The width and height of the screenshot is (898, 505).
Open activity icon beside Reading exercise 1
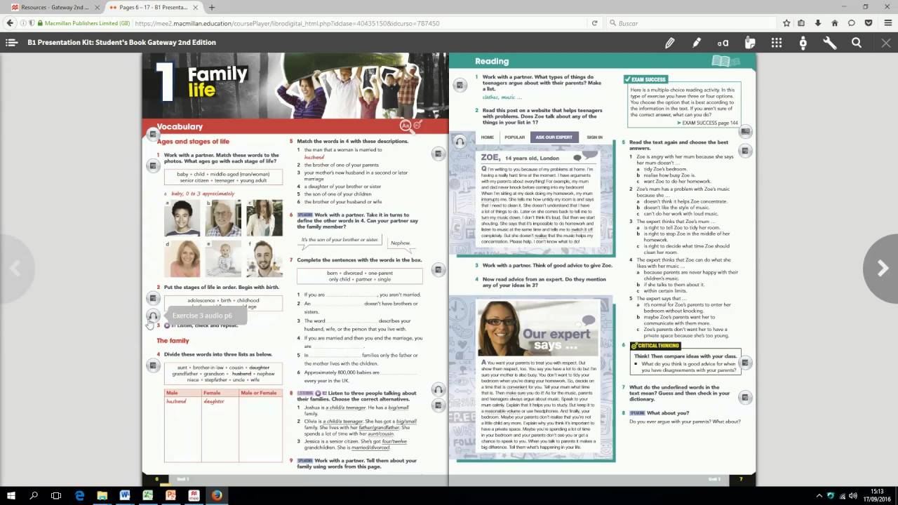point(459,85)
